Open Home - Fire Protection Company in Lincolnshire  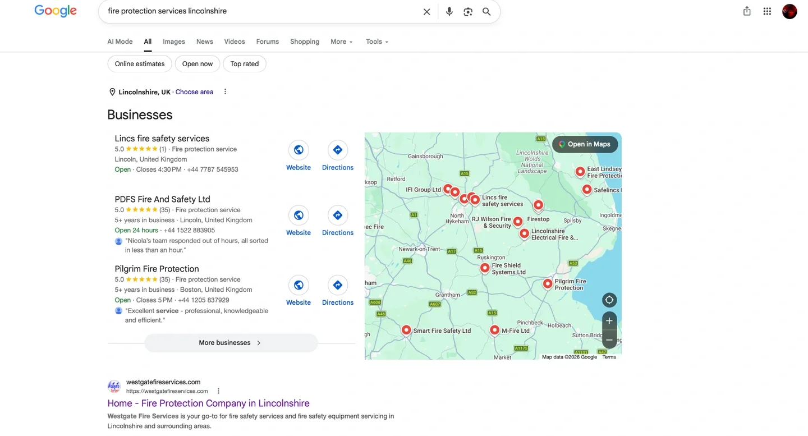(208, 403)
